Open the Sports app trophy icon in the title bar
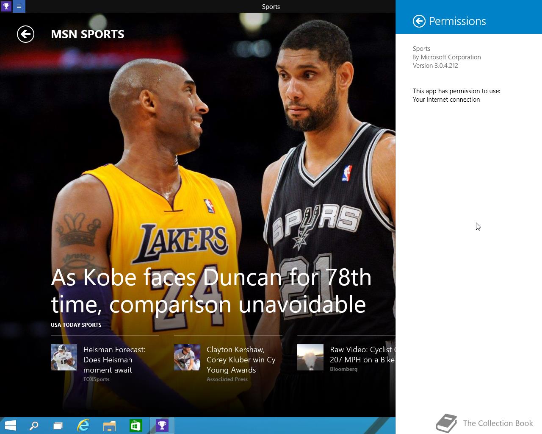This screenshot has width=542, height=434. (6, 6)
